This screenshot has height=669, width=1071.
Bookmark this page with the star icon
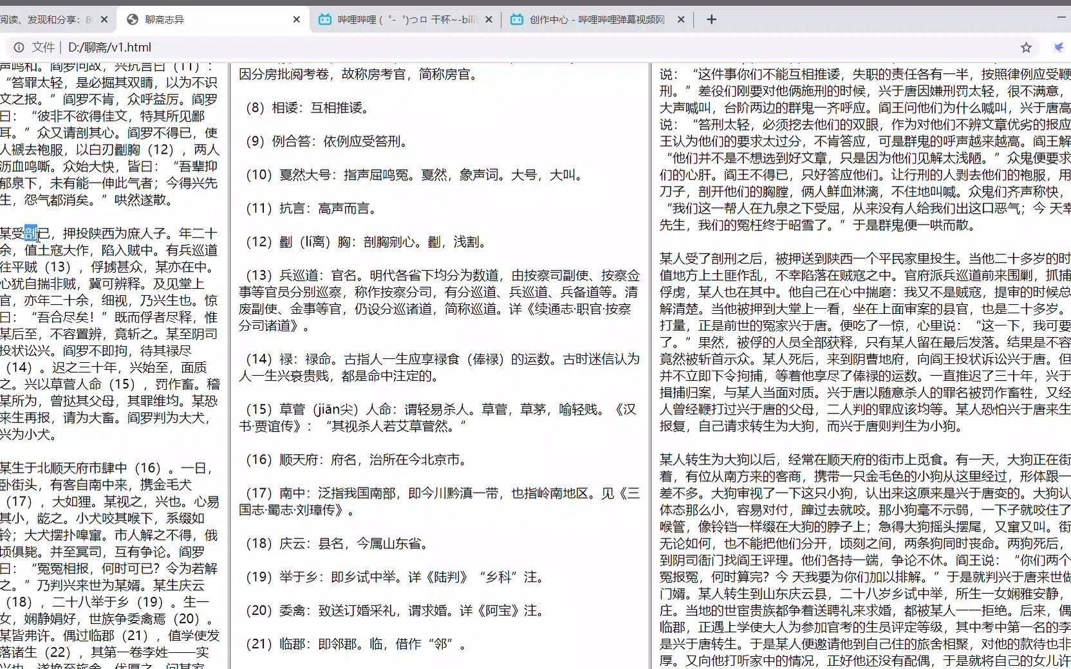pyautogui.click(x=1026, y=47)
